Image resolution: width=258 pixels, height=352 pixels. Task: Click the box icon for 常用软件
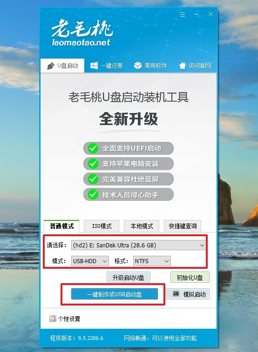pyautogui.click(x=138, y=66)
